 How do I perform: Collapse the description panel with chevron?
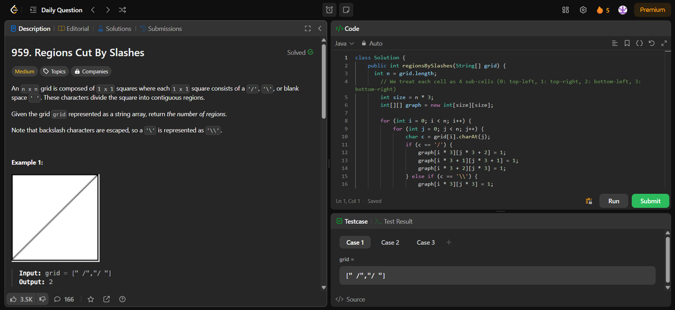click(319, 29)
